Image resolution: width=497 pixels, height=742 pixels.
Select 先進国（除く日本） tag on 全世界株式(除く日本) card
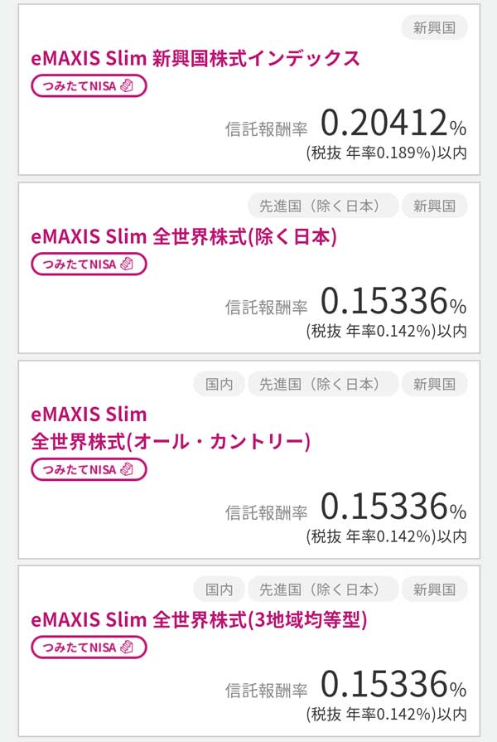[x=322, y=206]
